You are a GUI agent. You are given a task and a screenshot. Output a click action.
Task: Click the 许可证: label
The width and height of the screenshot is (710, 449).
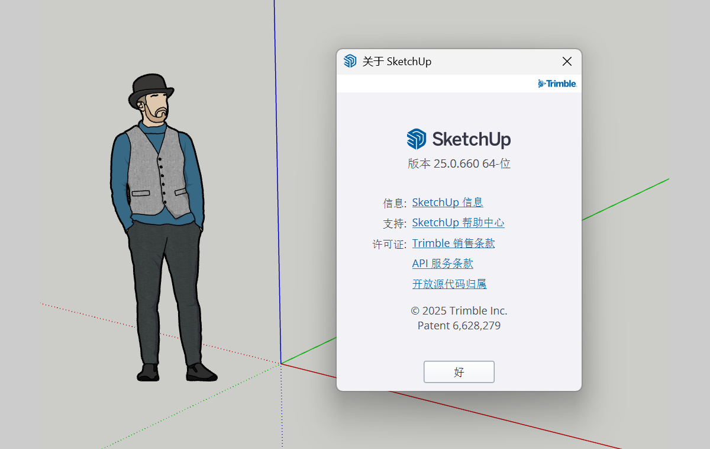pyautogui.click(x=389, y=244)
